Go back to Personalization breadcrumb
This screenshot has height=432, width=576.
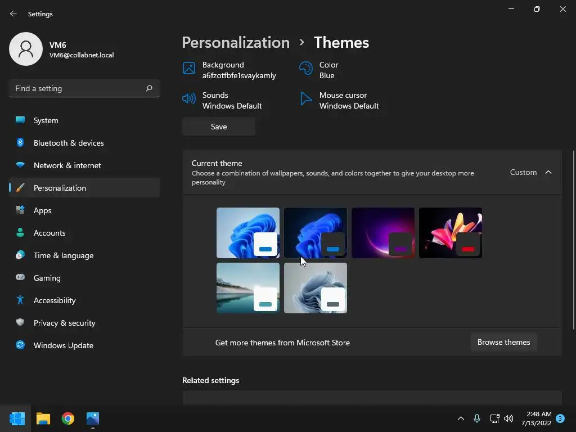[236, 43]
